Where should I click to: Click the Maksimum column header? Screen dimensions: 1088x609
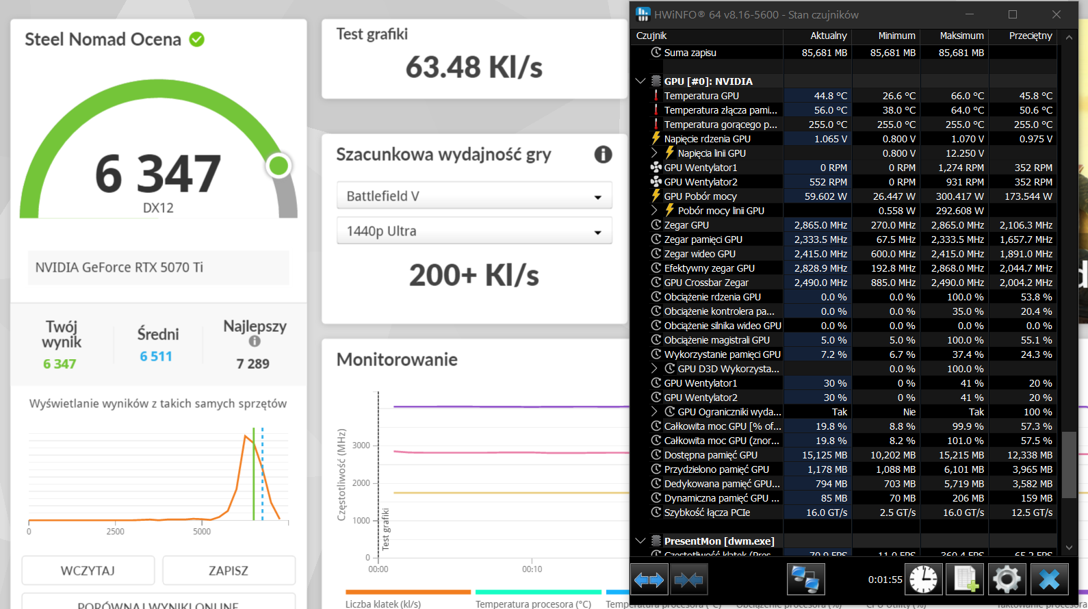961,36
